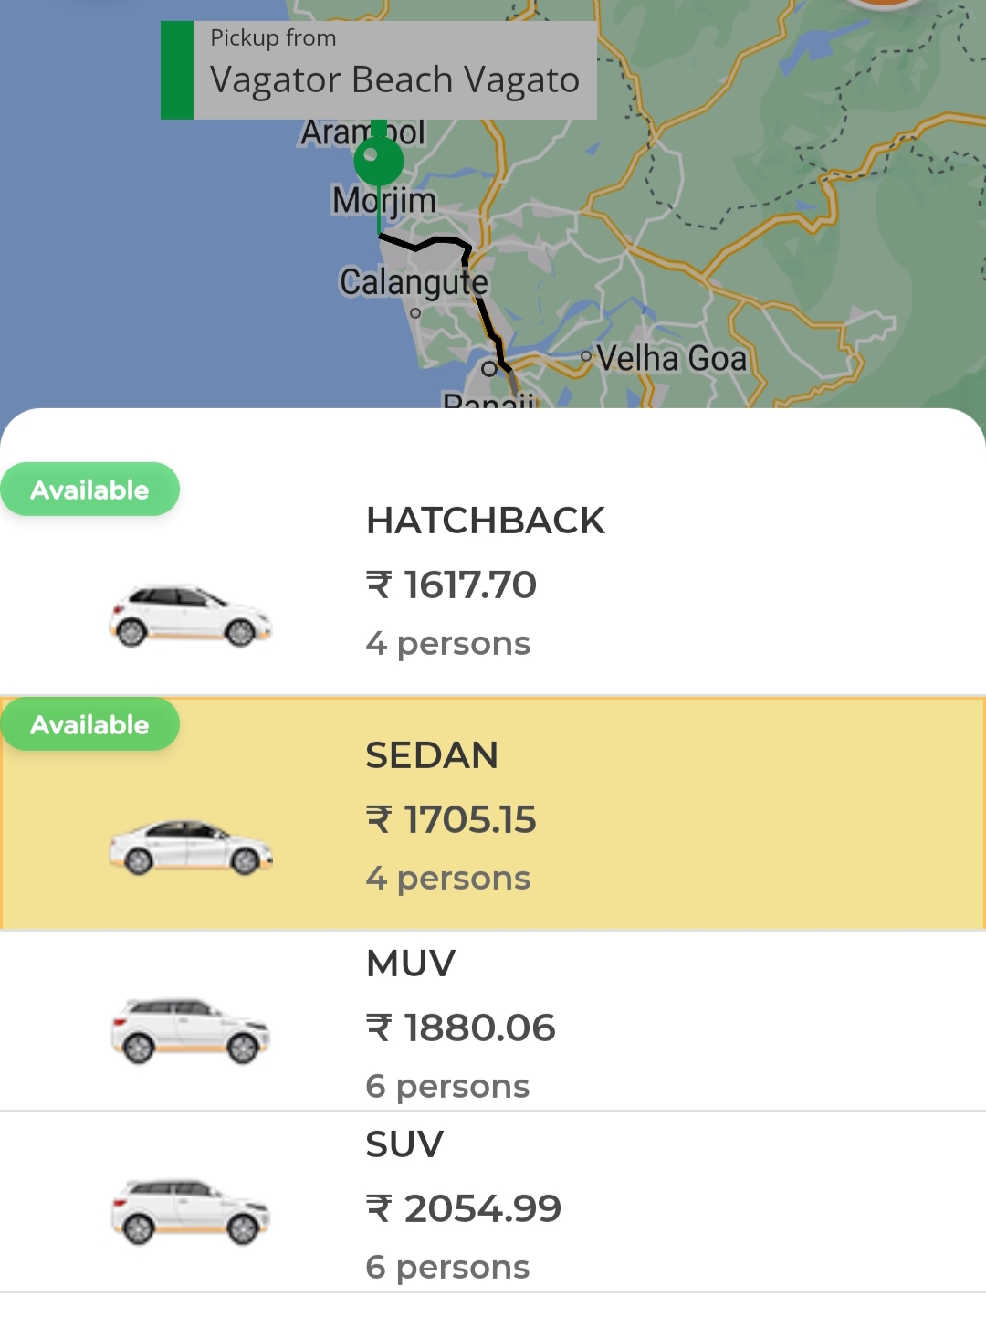986x1328 pixels.
Task: Click the ₹ 2054.99 SUV price
Action: (x=463, y=1208)
